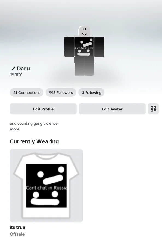This screenshot has width=162, height=239.
Task: Click the Currently Wearing heading
Action: tap(34, 141)
